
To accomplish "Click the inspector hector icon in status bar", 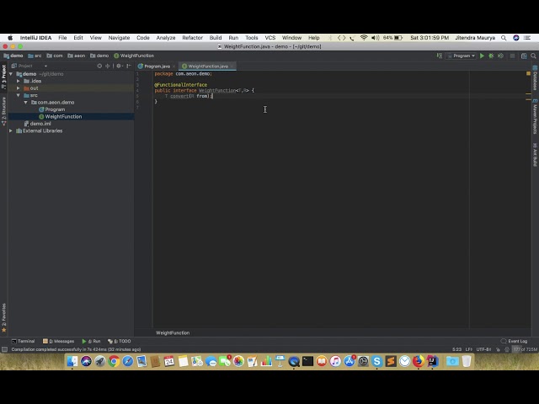I will 507,349.
